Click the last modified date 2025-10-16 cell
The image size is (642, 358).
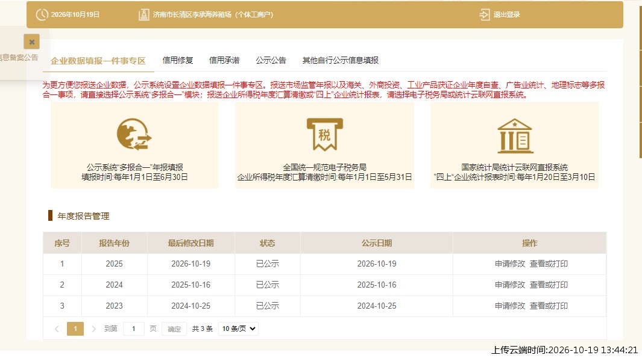[x=191, y=285]
